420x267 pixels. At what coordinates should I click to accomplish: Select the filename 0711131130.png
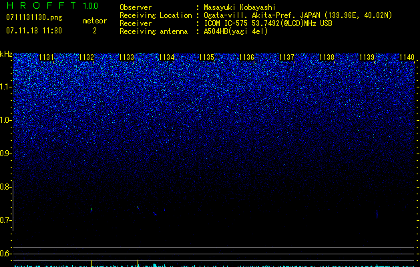[34, 17]
